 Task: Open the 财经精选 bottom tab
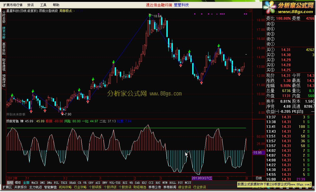[140, 187]
